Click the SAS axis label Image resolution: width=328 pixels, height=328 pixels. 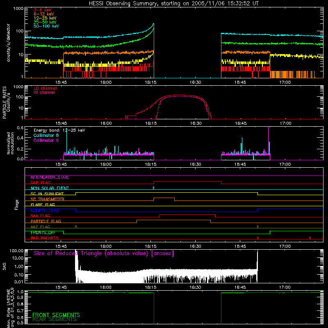[x=4, y=267]
